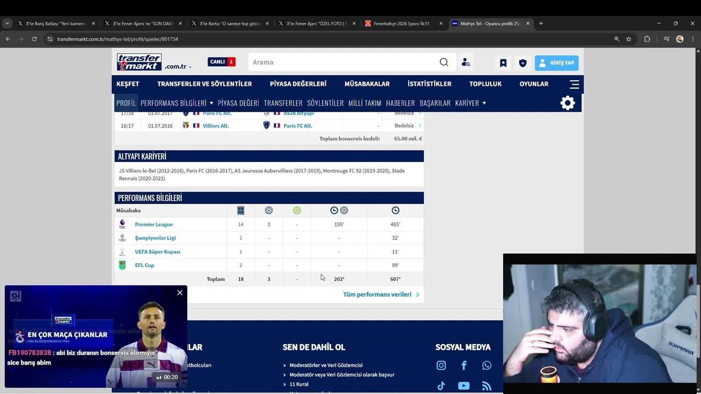Open the Oyunlar menu
701x394 pixels.
[534, 84]
